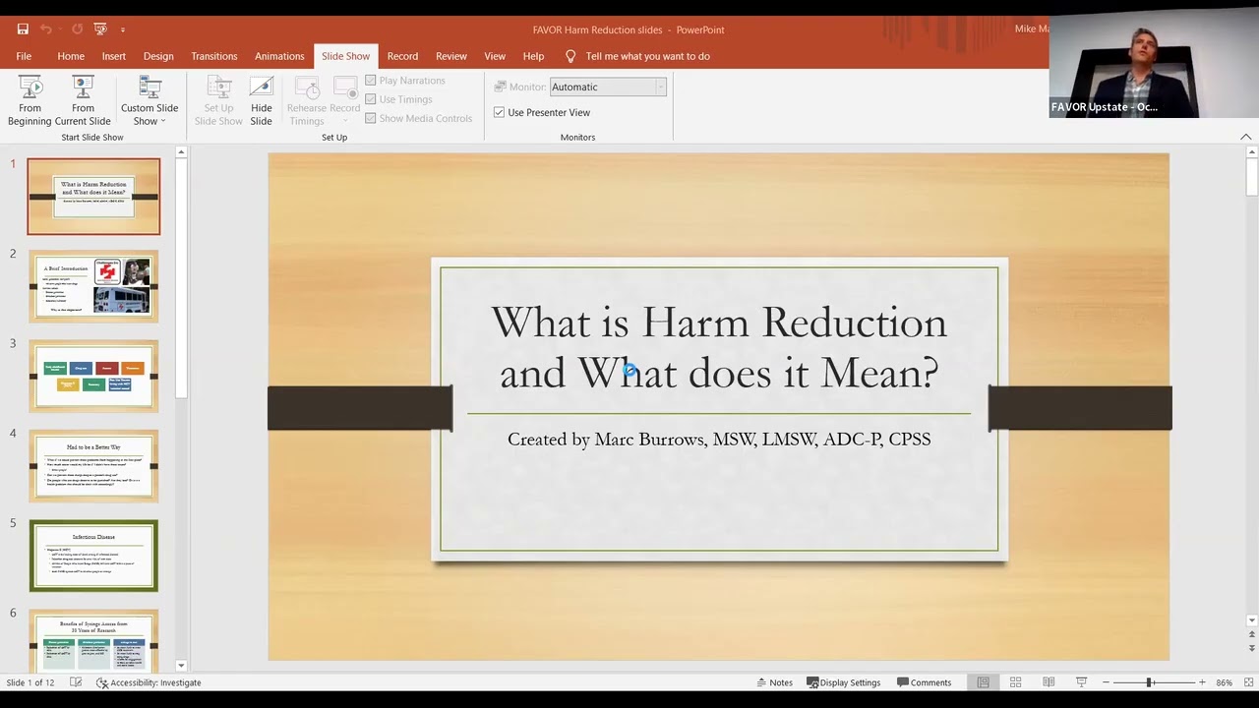
Task: Click the 86% zoom level
Action: [x=1224, y=682]
